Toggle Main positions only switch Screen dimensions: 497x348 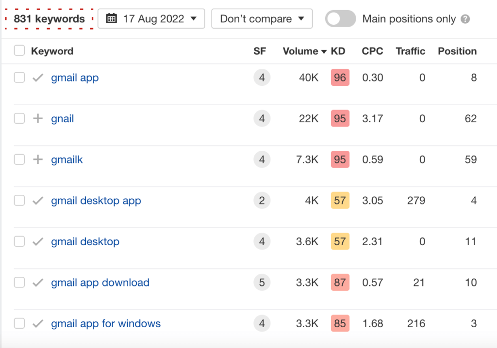point(341,19)
